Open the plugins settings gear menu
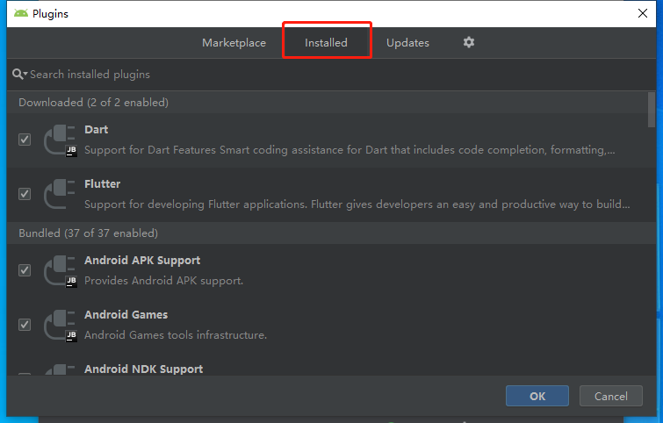Image resolution: width=663 pixels, height=423 pixels. pos(469,42)
